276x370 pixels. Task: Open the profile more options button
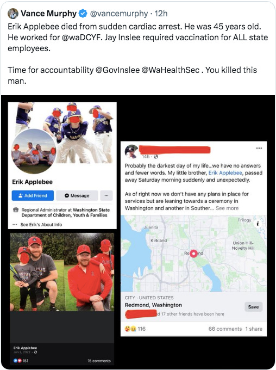coord(106,196)
